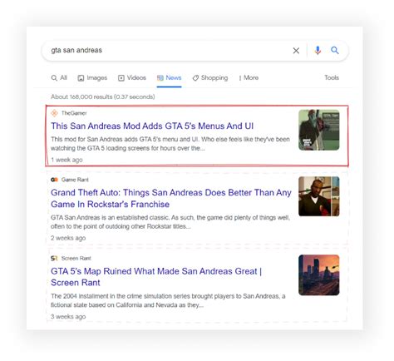Switch to the All results tab
Screen dimensions: 394x361
coord(59,78)
